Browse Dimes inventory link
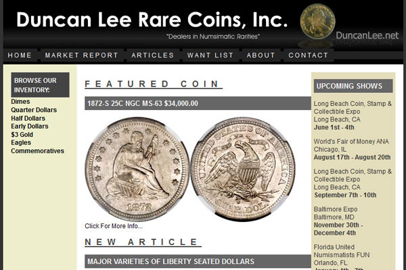 [x=20, y=101]
